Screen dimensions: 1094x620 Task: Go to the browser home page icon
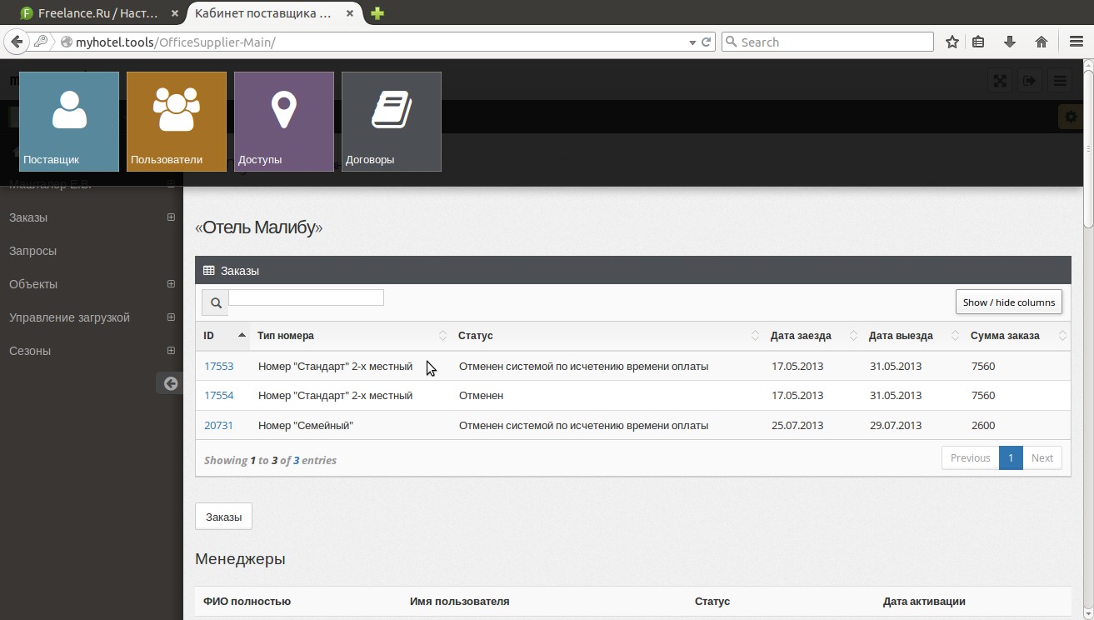click(x=1041, y=42)
